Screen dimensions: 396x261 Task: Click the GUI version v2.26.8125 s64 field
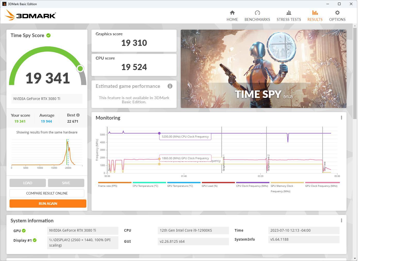point(193,241)
